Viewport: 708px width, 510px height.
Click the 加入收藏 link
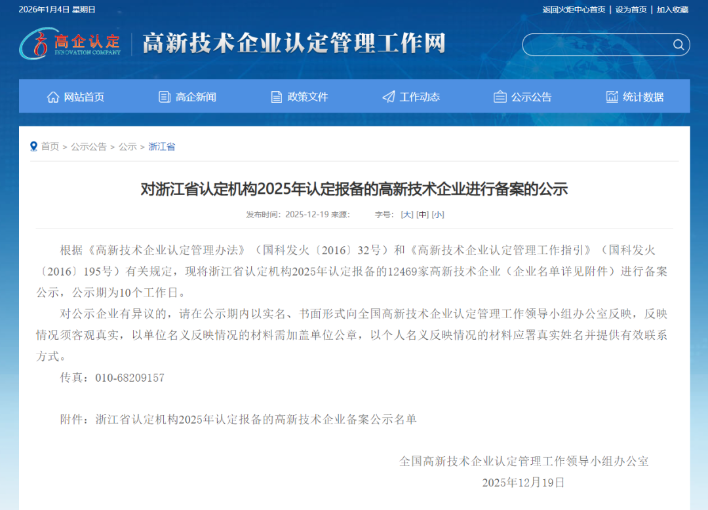pyautogui.click(x=673, y=9)
